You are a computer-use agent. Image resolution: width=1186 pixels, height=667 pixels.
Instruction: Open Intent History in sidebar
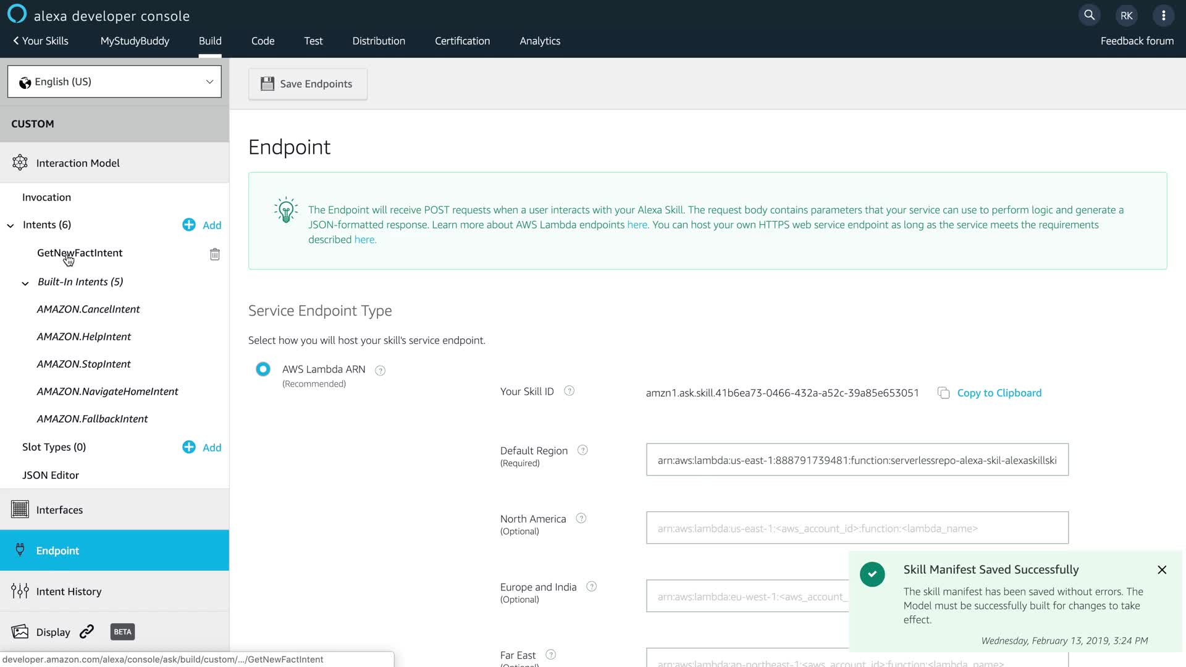click(x=69, y=591)
